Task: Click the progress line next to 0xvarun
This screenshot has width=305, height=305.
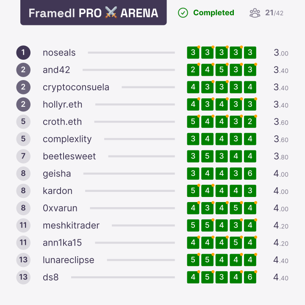Action: [132, 208]
